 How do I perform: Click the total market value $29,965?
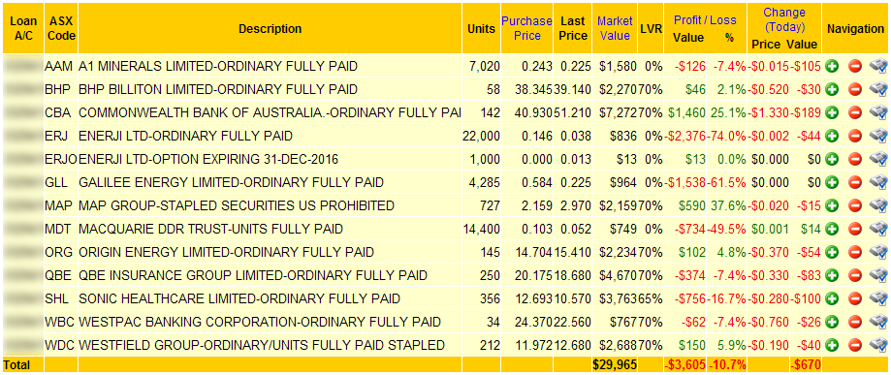pyautogui.click(x=615, y=363)
